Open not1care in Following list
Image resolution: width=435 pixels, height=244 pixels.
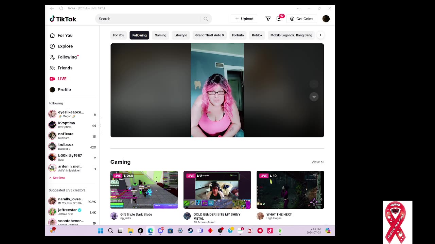point(72,136)
